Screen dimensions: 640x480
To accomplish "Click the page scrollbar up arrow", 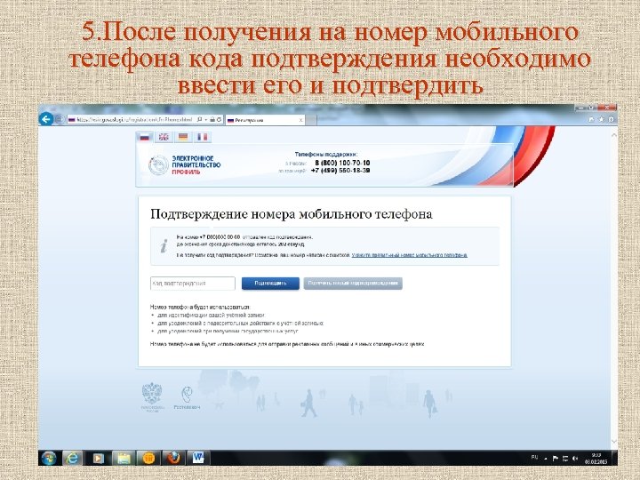I will (x=614, y=135).
